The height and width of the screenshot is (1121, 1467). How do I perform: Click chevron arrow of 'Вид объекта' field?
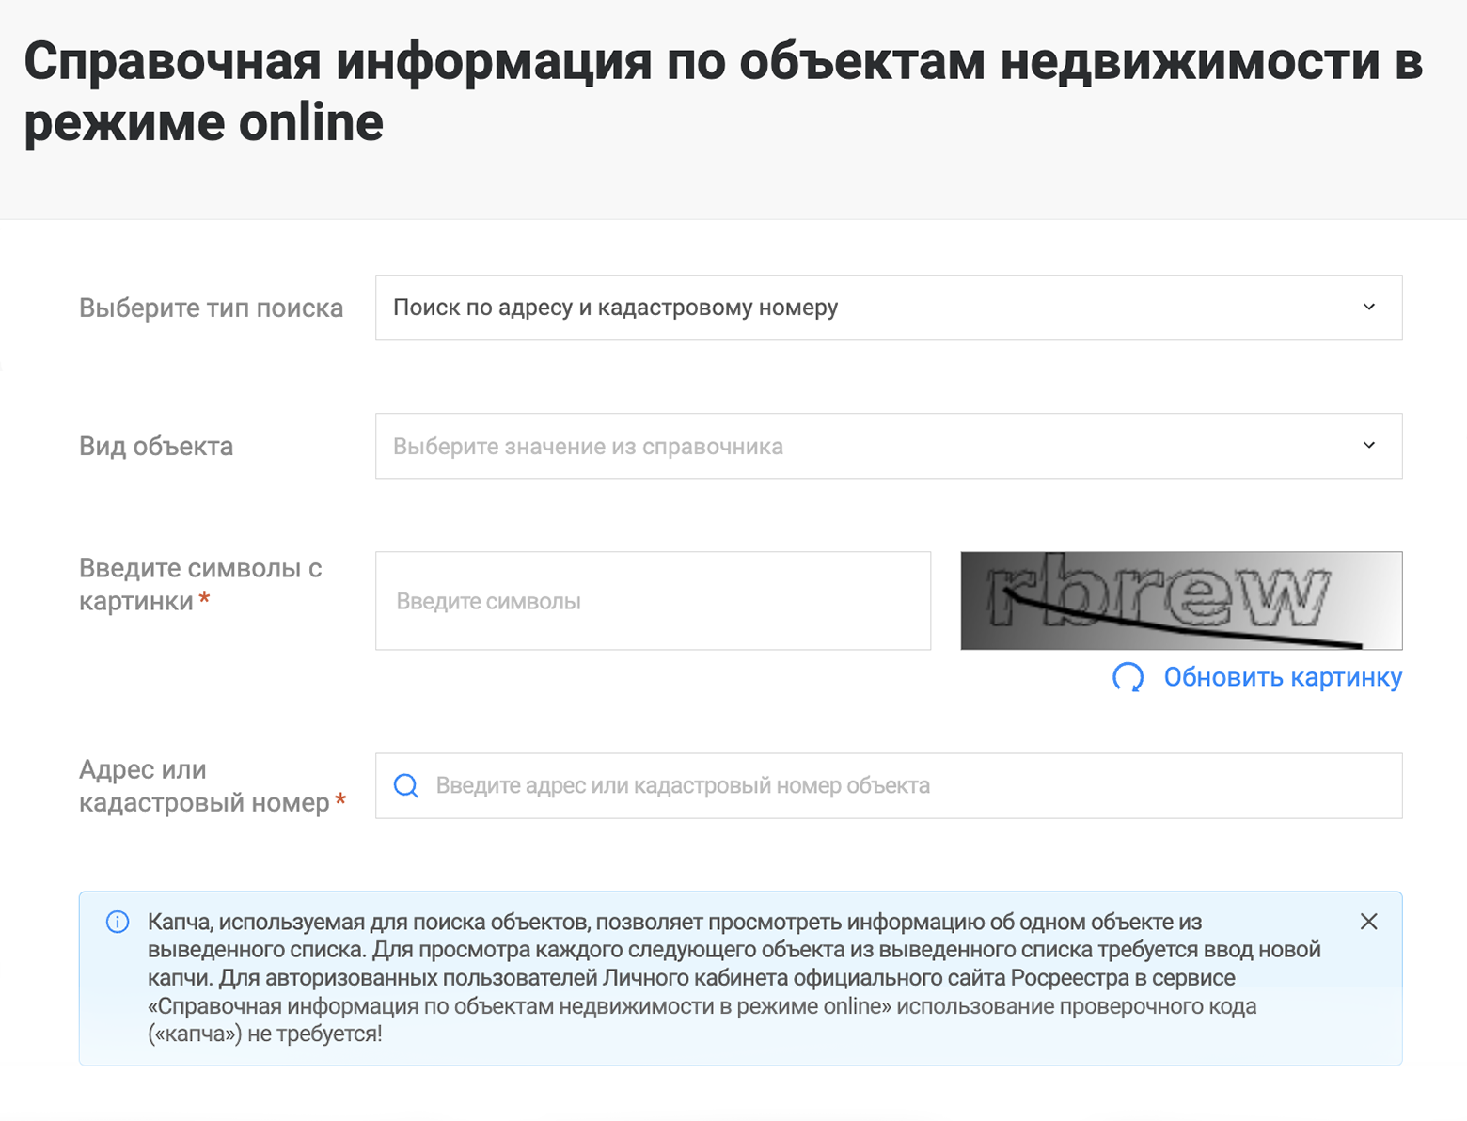[1369, 445]
